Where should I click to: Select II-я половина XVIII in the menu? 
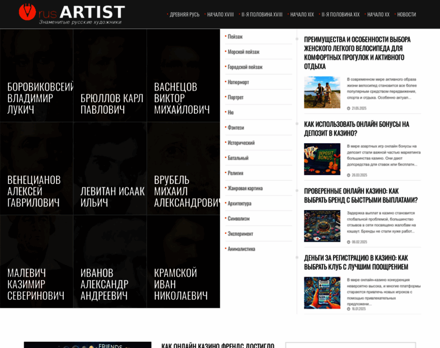pyautogui.click(x=262, y=14)
